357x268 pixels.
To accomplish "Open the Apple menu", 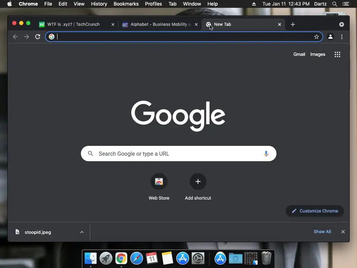I will (9, 4).
